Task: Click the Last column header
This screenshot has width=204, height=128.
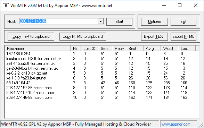Action: pos(187,49)
